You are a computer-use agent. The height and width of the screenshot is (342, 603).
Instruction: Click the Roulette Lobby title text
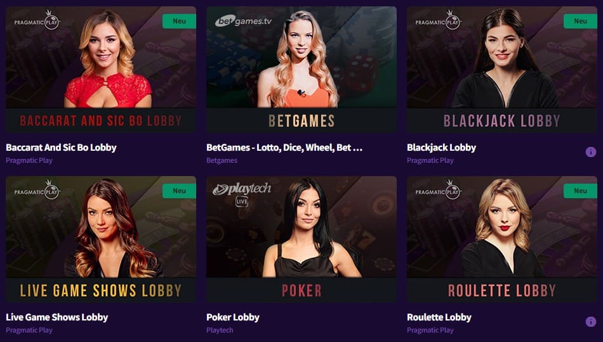(x=439, y=317)
